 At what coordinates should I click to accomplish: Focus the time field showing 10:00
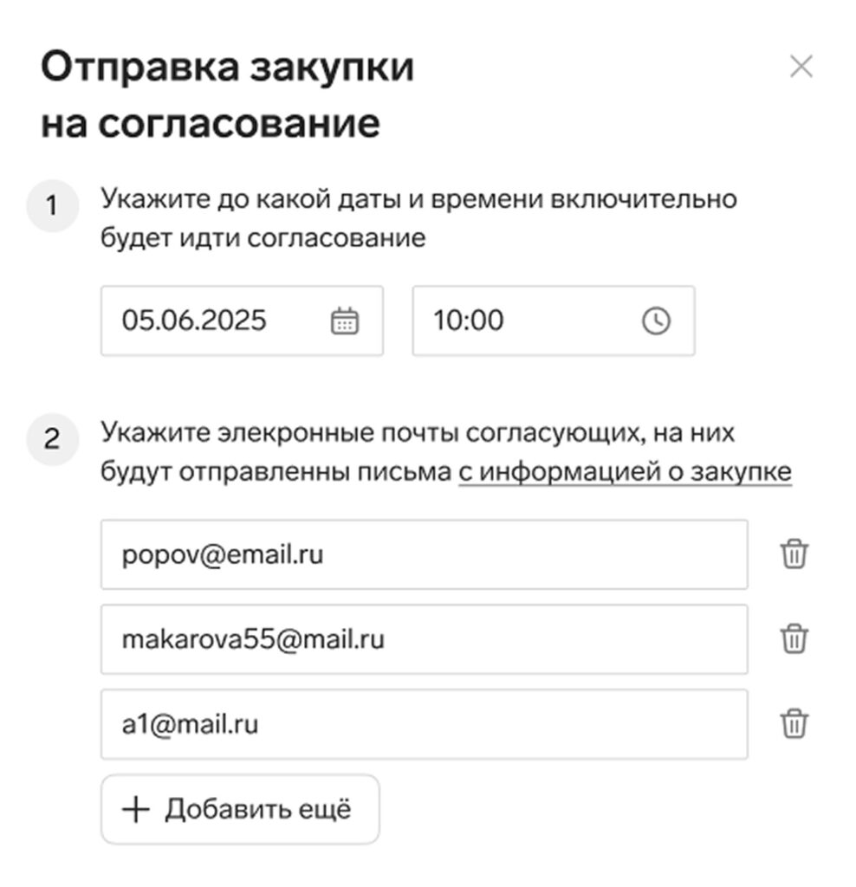point(554,320)
